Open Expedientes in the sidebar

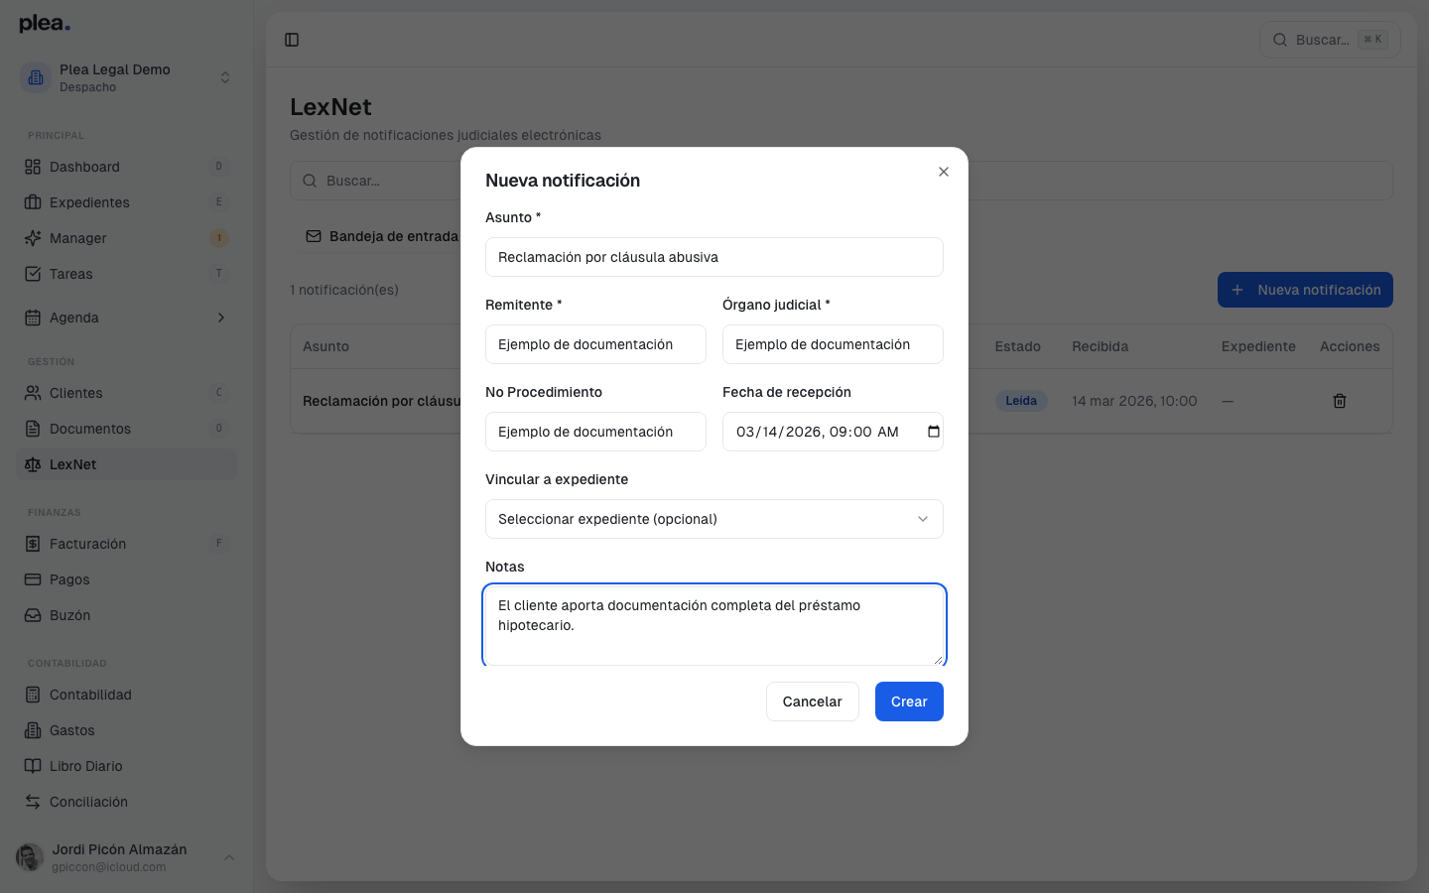tap(127, 202)
